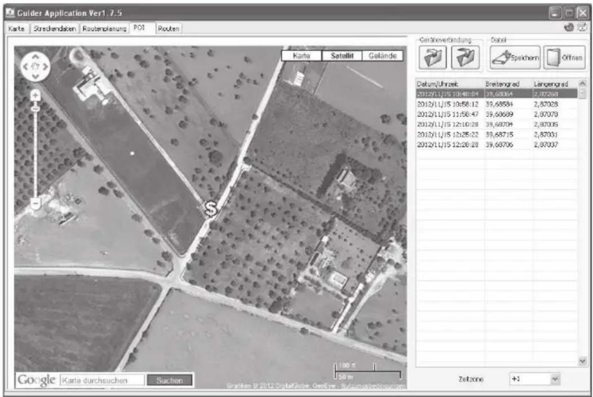Screen dimensions: 593x397
Task: Click the latitude value 39,68706
Action: click(499, 144)
